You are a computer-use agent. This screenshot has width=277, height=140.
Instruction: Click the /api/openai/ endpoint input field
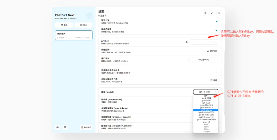pyautogui.click(x=203, y=60)
